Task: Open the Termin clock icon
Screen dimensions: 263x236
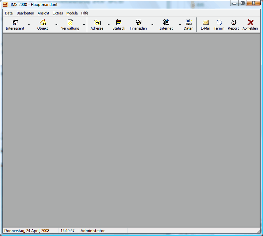Action: tap(219, 22)
